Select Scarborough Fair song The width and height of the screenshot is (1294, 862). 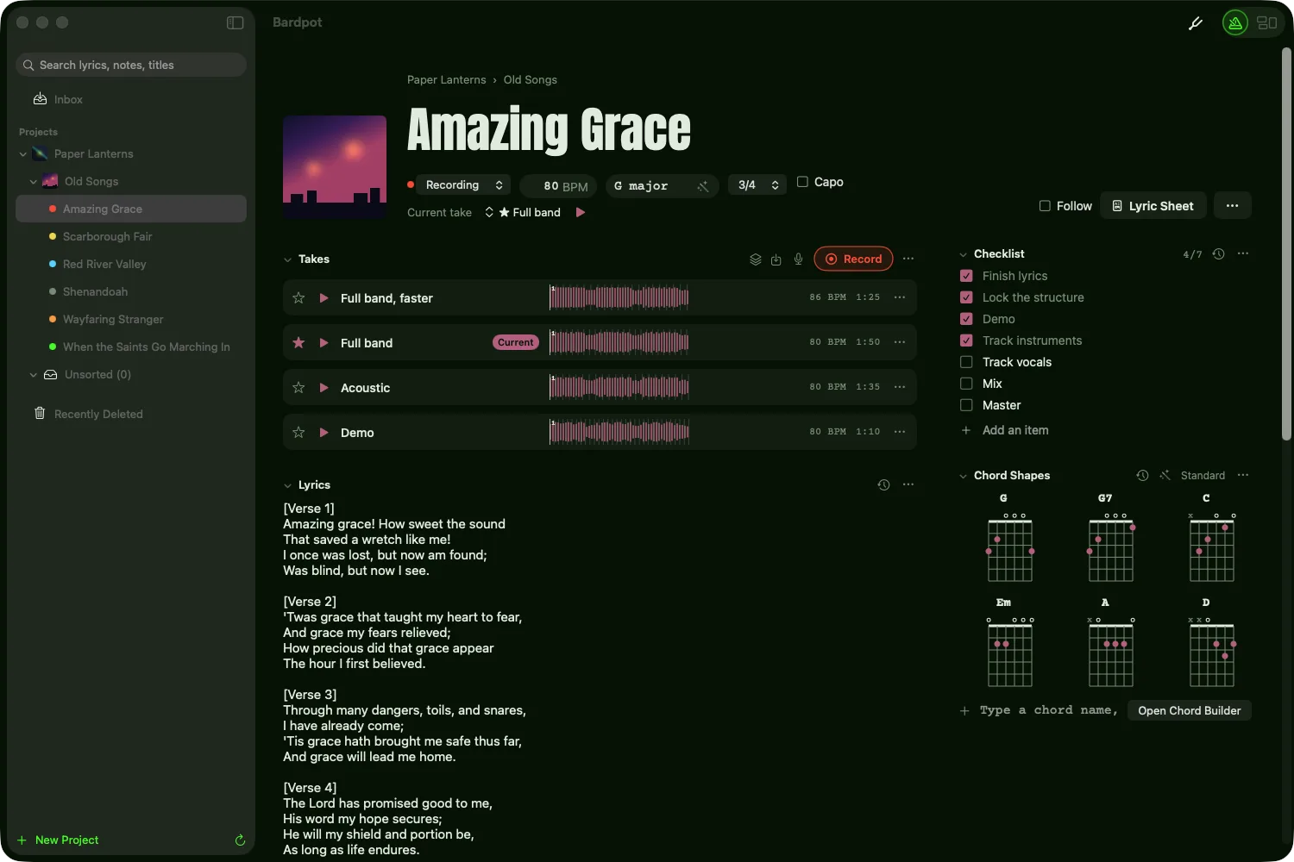131,236
